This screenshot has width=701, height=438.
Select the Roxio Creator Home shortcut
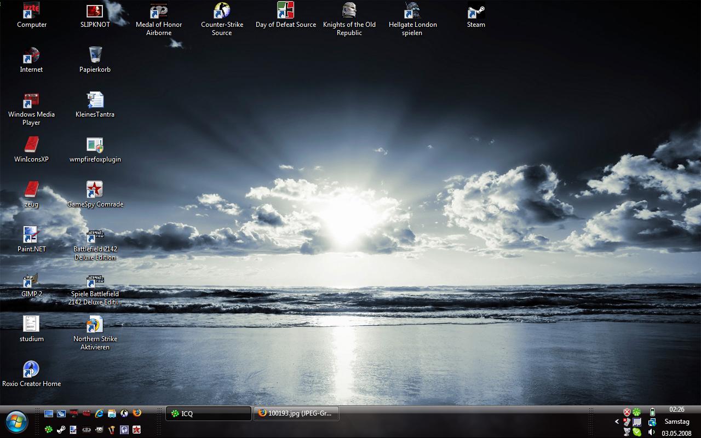click(x=31, y=370)
